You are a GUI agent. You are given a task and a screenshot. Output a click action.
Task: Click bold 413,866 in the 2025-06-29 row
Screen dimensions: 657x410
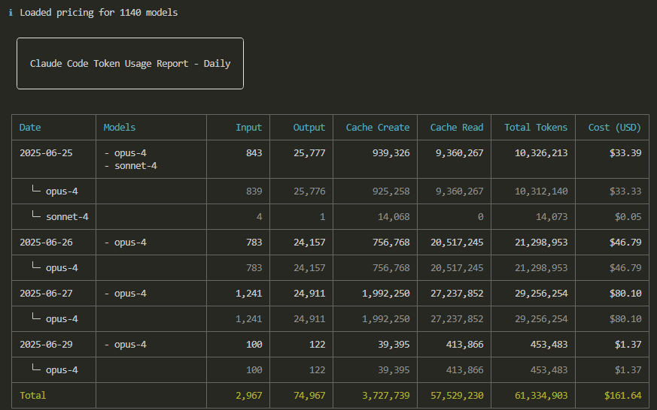point(464,345)
